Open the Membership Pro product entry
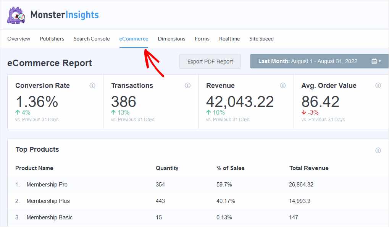 [x=47, y=185]
